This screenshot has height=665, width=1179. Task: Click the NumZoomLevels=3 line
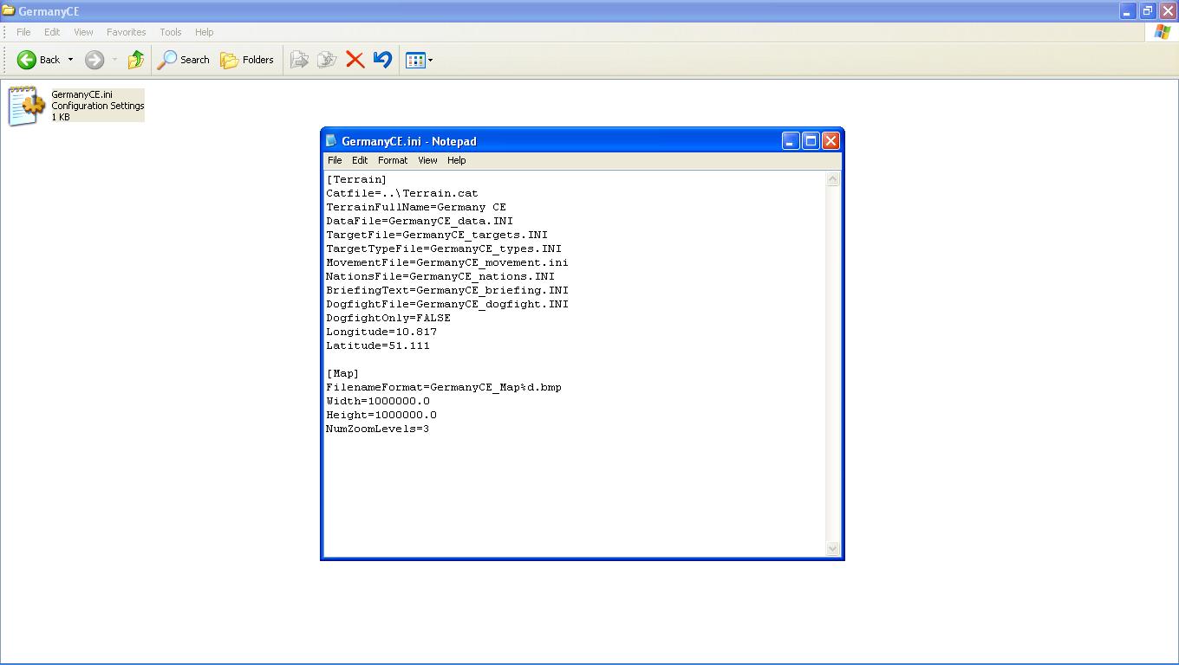[378, 429]
